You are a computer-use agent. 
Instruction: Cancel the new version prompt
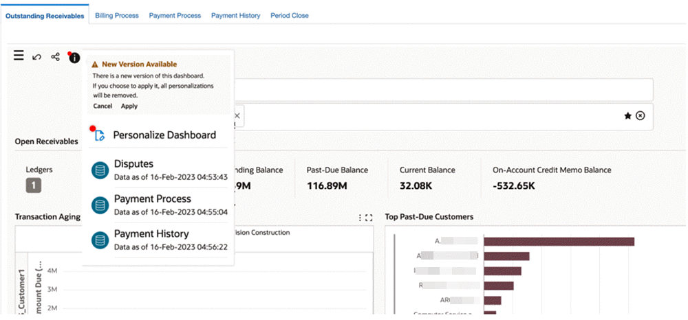coord(103,106)
